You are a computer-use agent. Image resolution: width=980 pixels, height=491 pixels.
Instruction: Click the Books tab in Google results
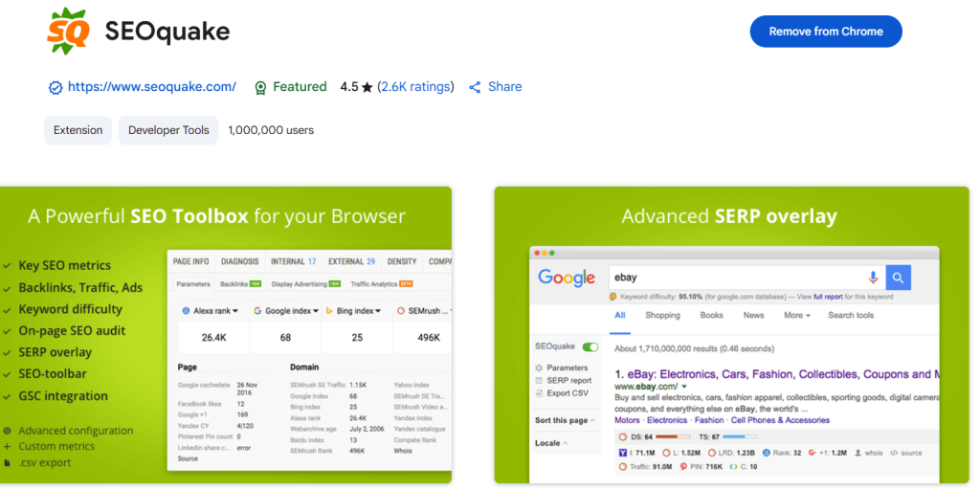(x=711, y=316)
